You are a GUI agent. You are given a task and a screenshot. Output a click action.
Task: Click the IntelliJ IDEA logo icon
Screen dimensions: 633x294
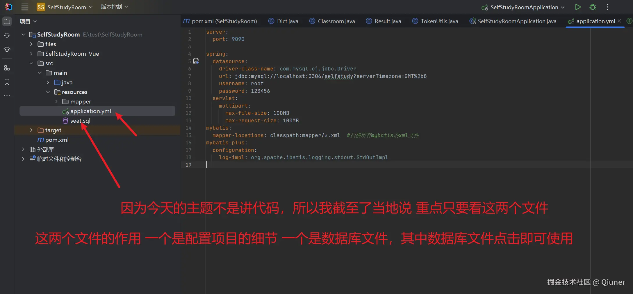coord(9,7)
